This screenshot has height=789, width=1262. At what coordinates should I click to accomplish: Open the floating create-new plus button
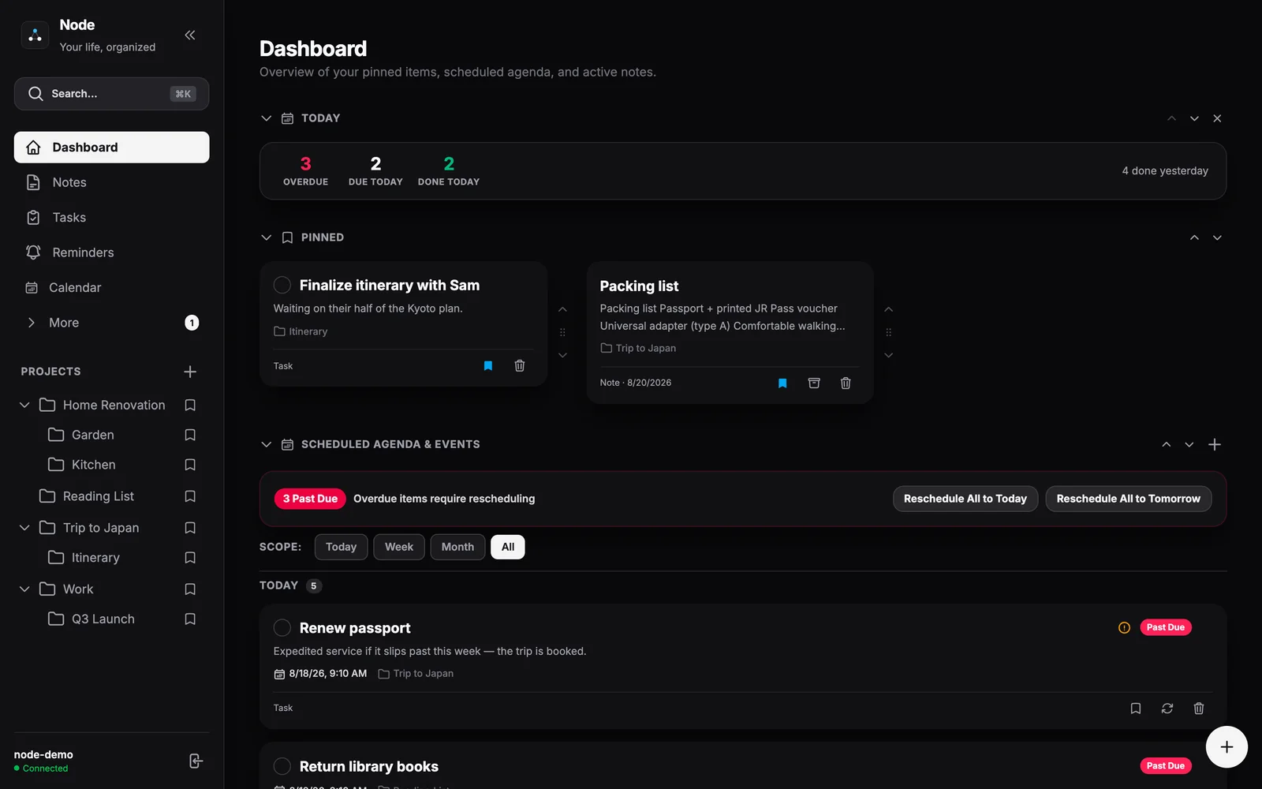1227,747
